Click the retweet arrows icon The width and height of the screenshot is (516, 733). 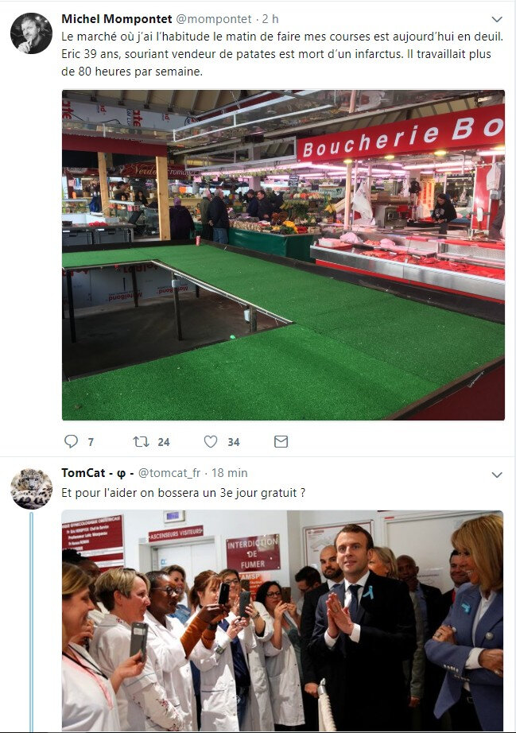click(142, 441)
